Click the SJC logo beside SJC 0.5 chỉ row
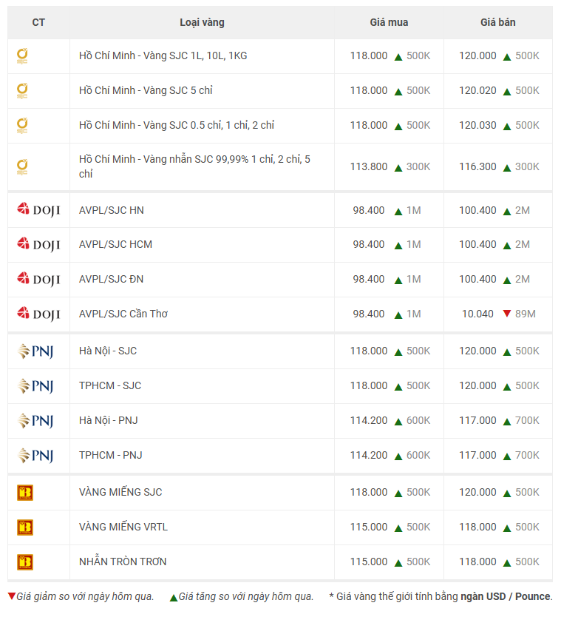The width and height of the screenshot is (561, 617). click(x=22, y=125)
